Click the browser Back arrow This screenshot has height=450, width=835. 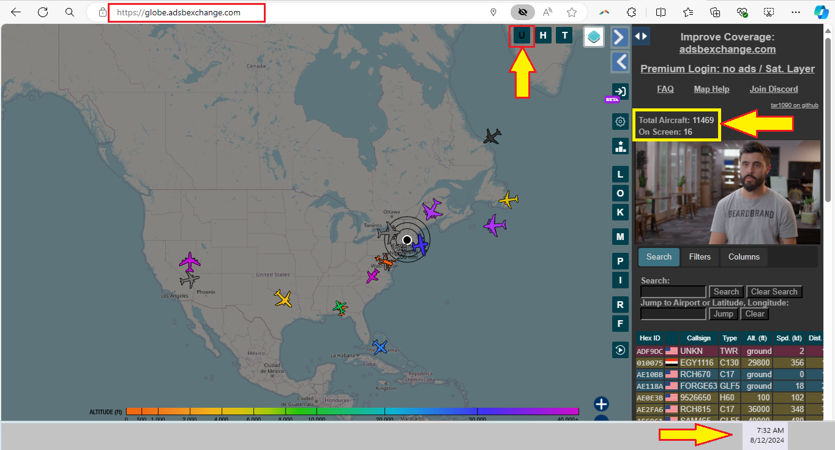point(16,12)
